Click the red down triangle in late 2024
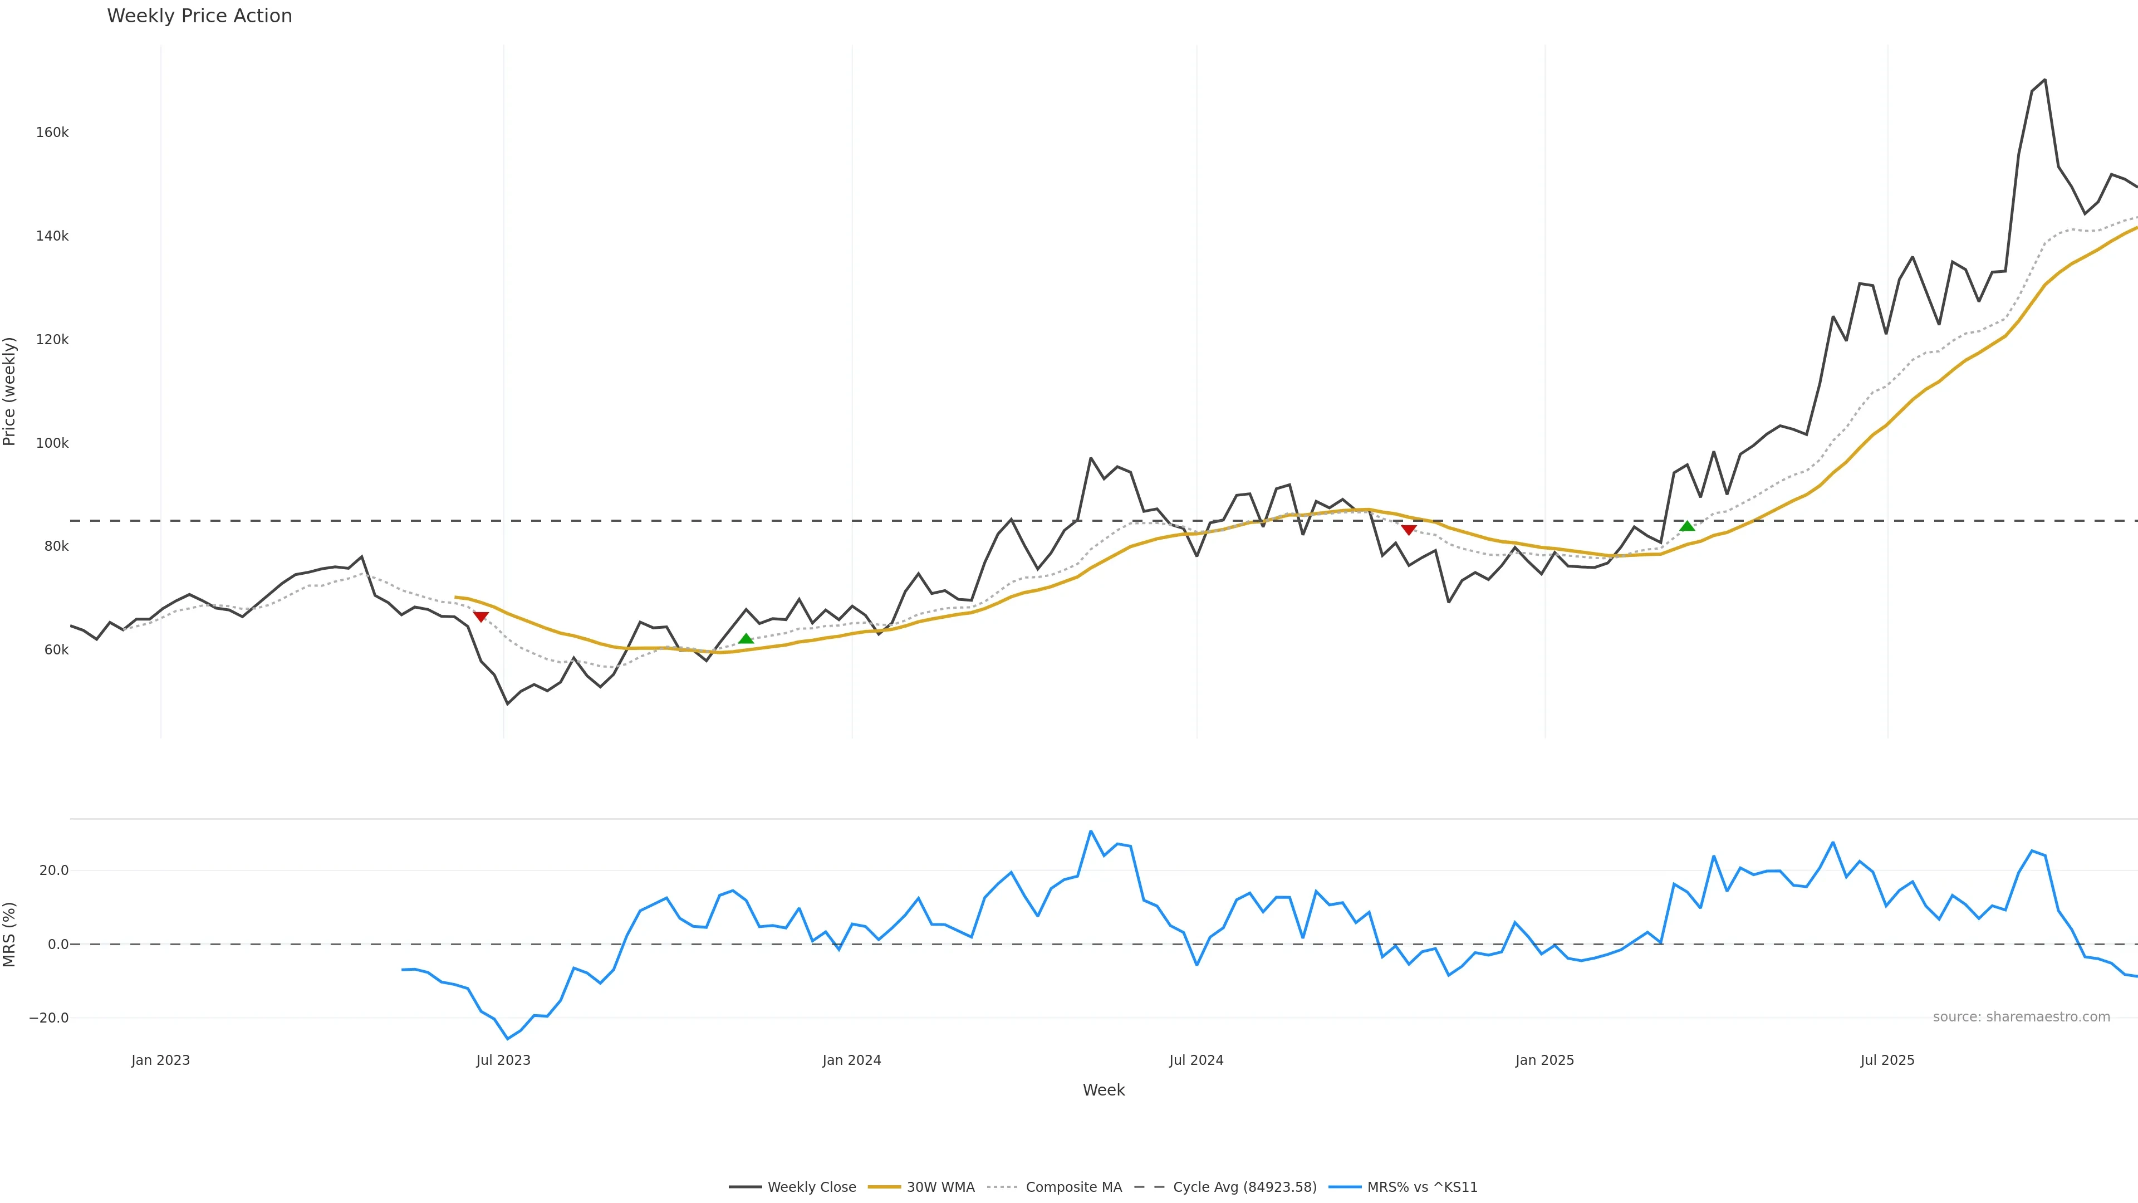Screen dimensions: 2138x1203 [x=1409, y=530]
